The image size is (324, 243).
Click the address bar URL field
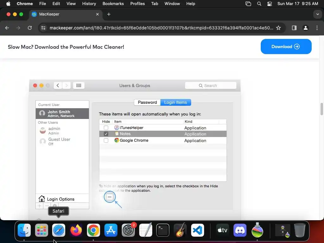[x=161, y=28]
